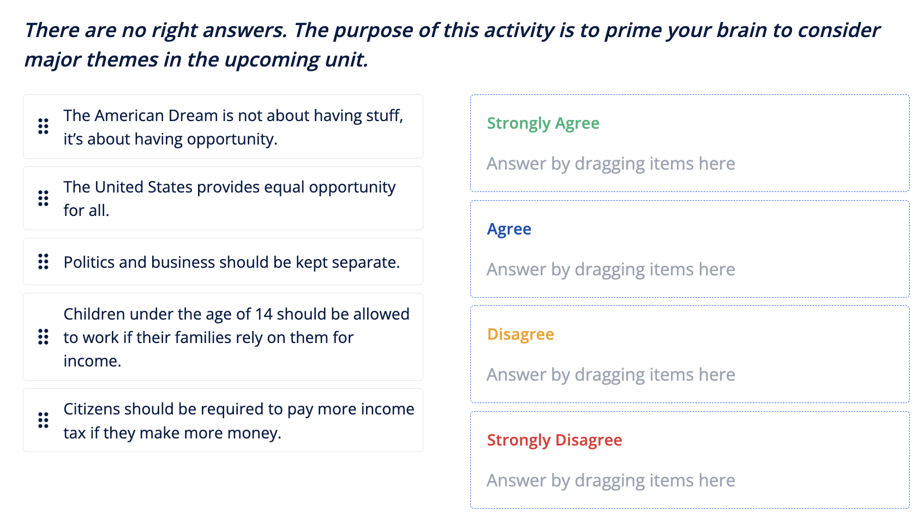Click the placeholder text under Strongly Disagree
Viewport: 924px width, 517px height.
610,480
